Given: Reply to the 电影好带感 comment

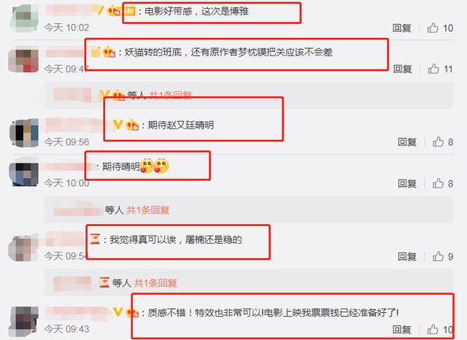Looking at the screenshot, I should pos(402,28).
